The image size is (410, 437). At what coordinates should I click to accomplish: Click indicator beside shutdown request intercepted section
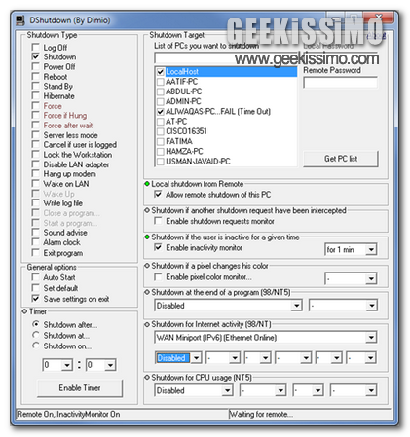pos(147,210)
